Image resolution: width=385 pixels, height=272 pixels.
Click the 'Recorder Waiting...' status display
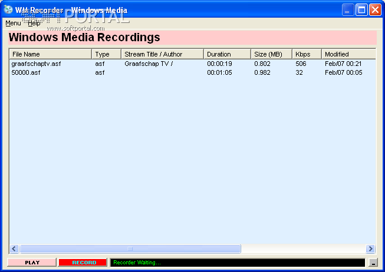(238, 263)
